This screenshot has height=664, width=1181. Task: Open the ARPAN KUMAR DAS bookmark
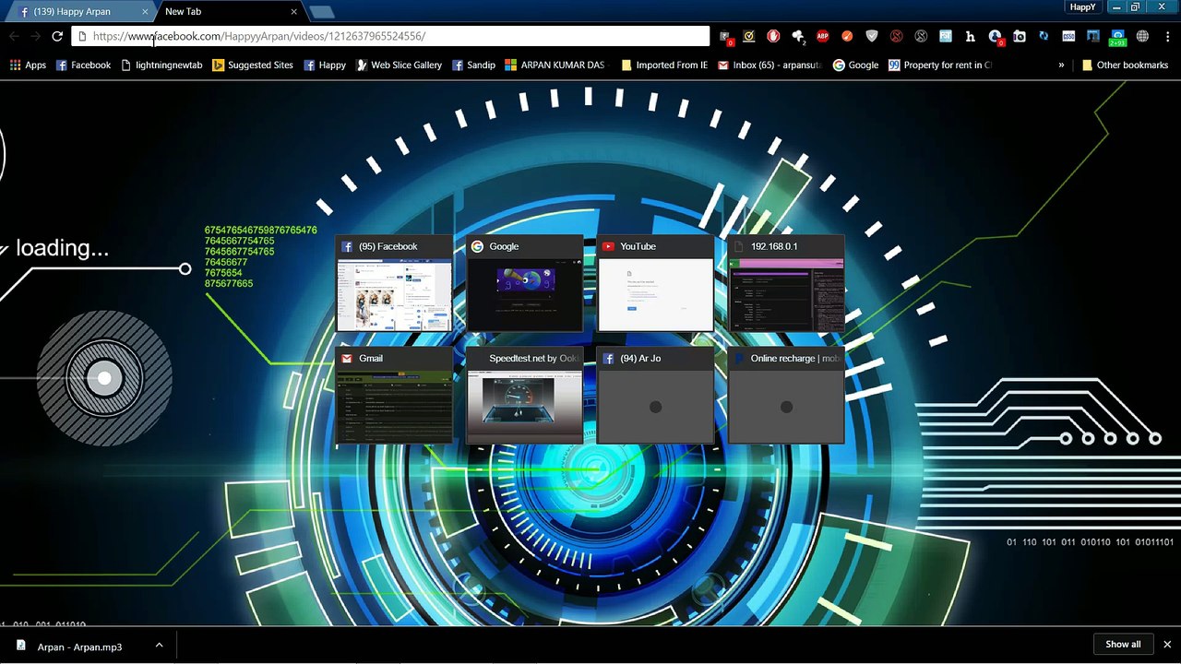click(555, 65)
